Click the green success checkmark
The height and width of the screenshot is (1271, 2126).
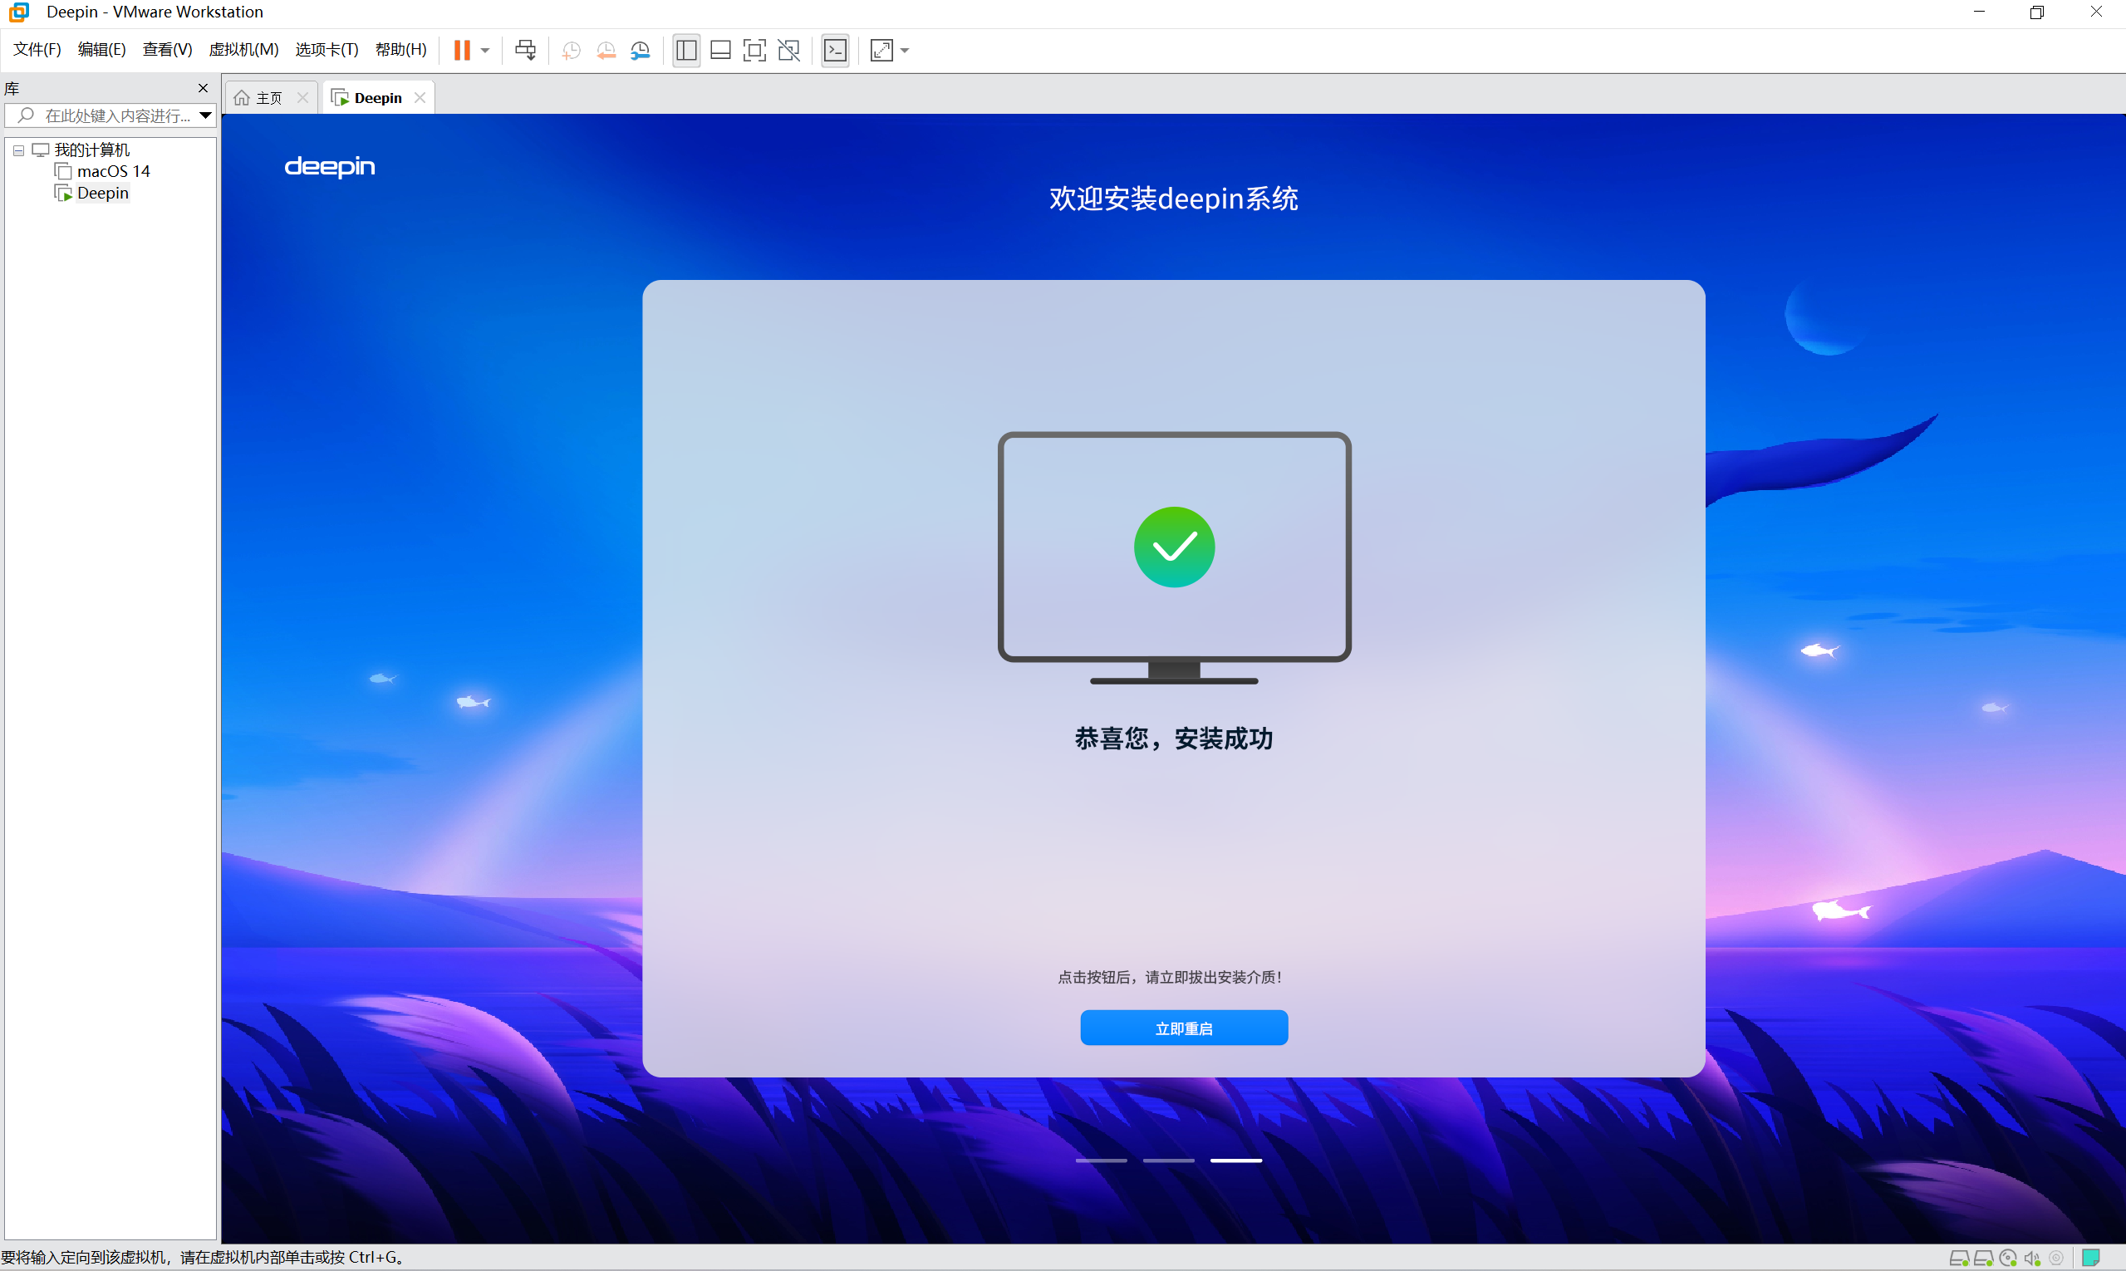tap(1175, 547)
